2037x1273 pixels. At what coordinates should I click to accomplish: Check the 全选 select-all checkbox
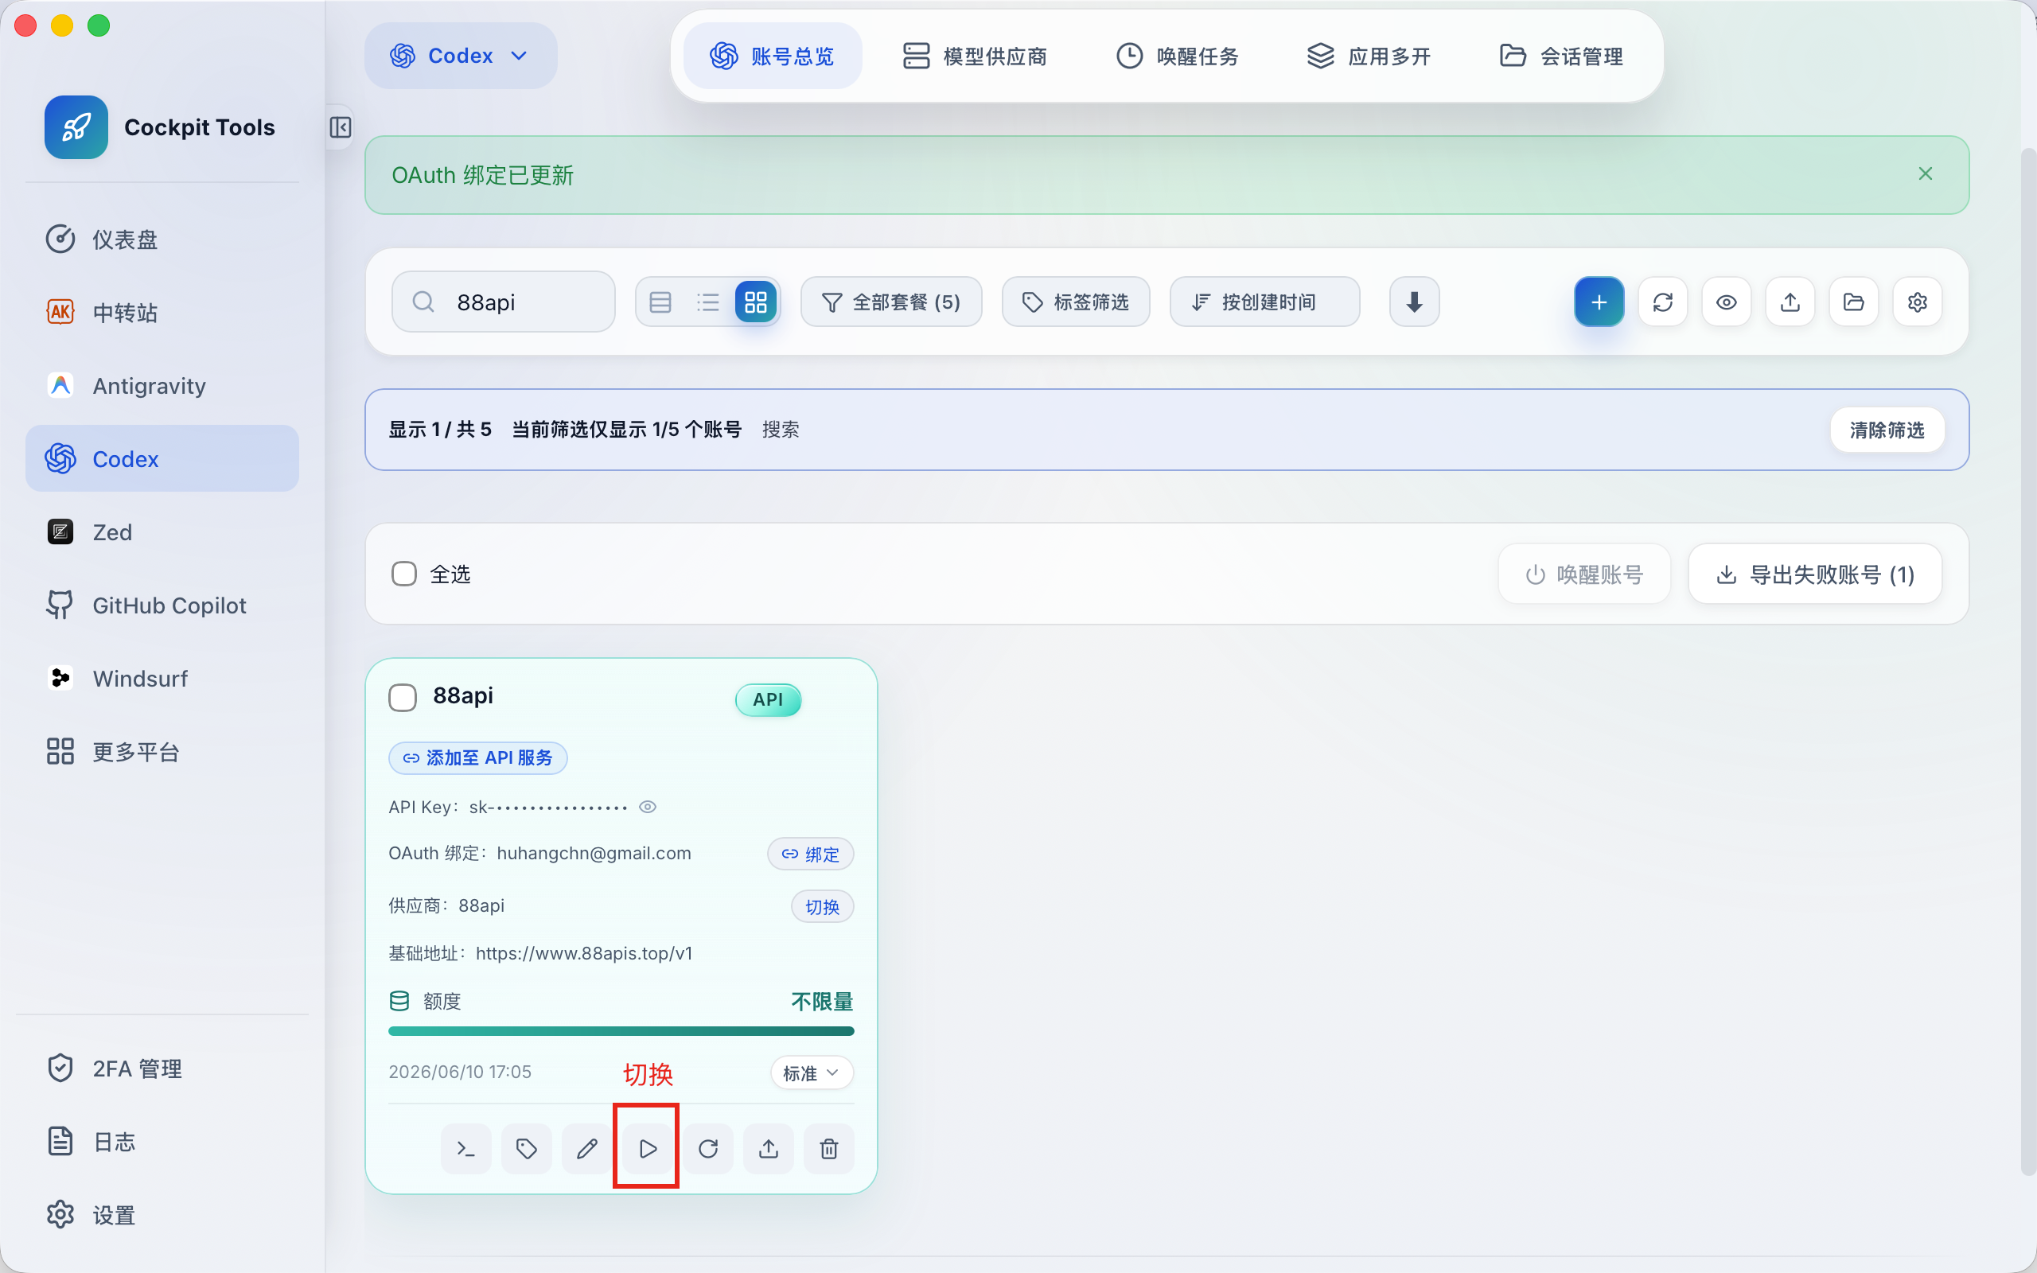coord(404,574)
